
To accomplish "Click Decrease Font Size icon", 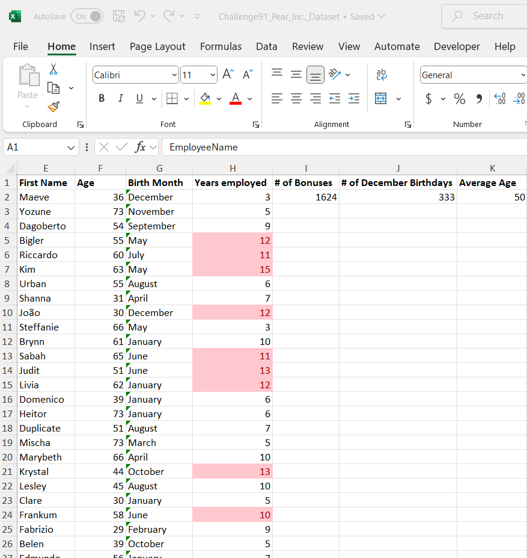I will (248, 75).
